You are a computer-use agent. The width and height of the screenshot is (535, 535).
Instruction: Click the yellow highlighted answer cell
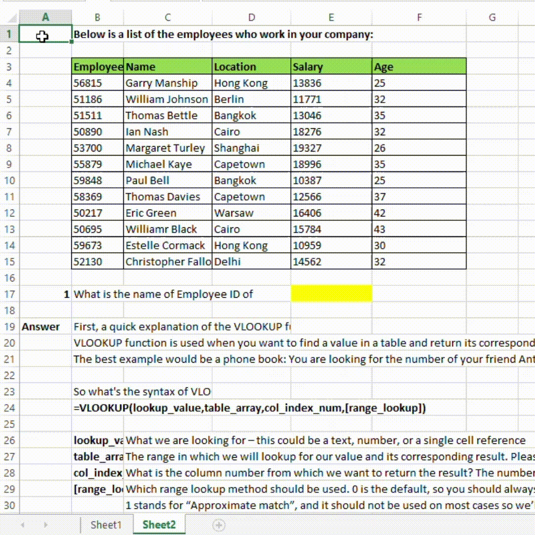(x=331, y=294)
